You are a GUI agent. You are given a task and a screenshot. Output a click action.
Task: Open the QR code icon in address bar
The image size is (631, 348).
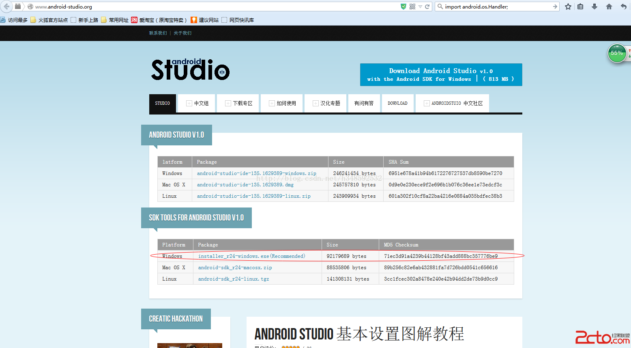412,6
